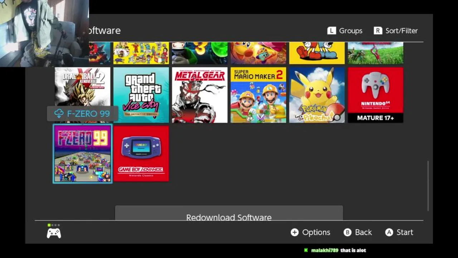
Task: Click the L button icon beside Groups
Action: point(332,31)
